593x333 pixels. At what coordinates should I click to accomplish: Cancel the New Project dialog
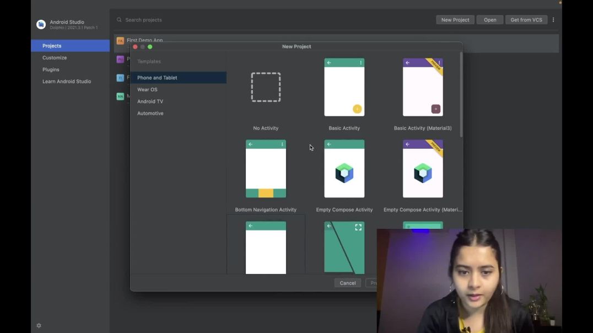click(x=347, y=282)
